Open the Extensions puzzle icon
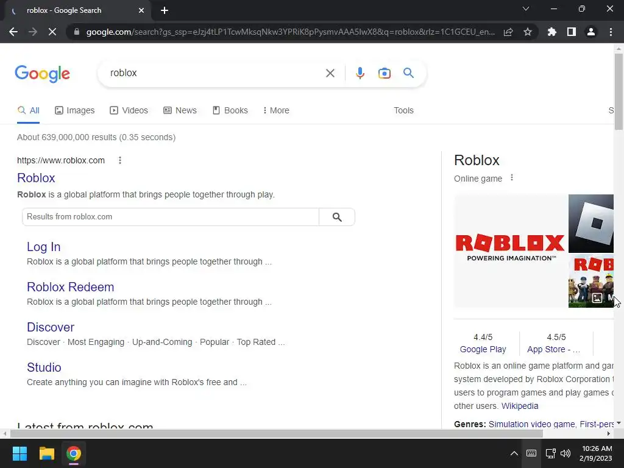The image size is (624, 468). point(551,32)
